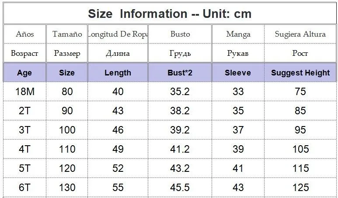Select the 2T age row cell
338x198 pixels.
pos(24,111)
